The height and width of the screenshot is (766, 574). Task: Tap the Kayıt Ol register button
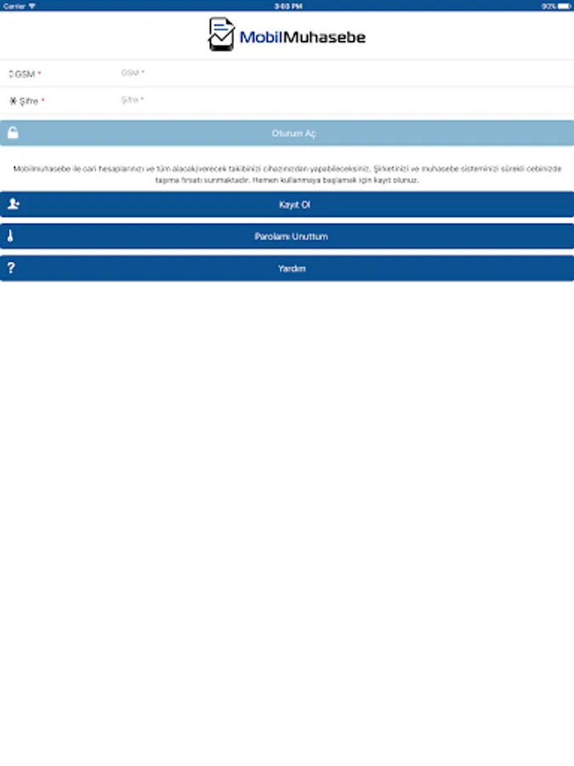tap(287, 204)
